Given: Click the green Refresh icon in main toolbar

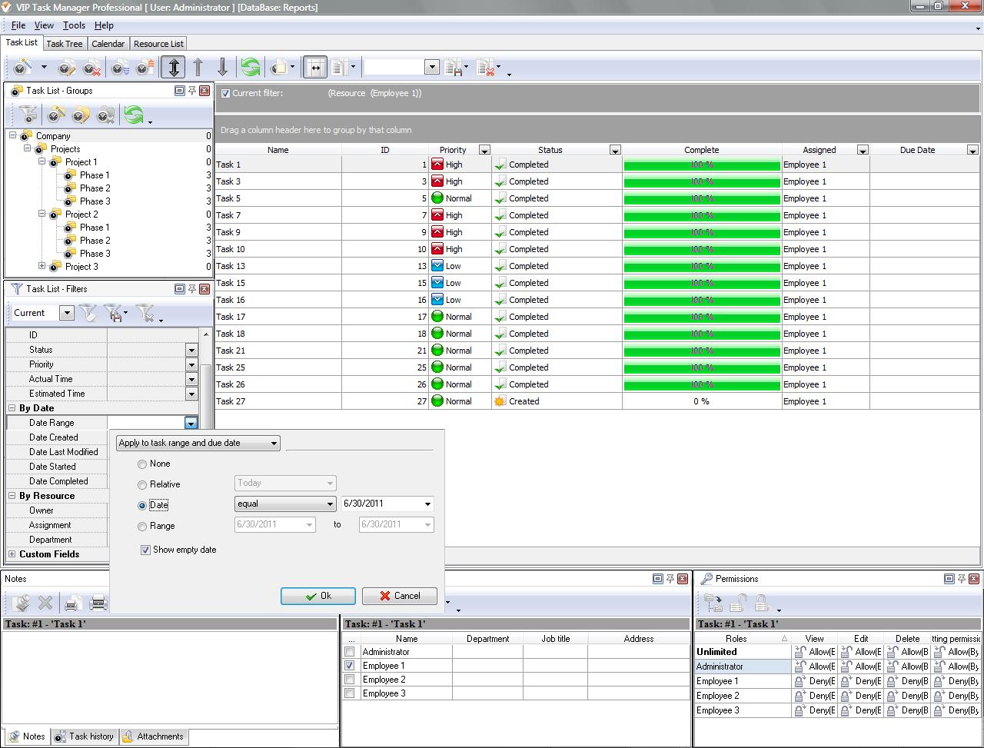Looking at the screenshot, I should pos(250,68).
